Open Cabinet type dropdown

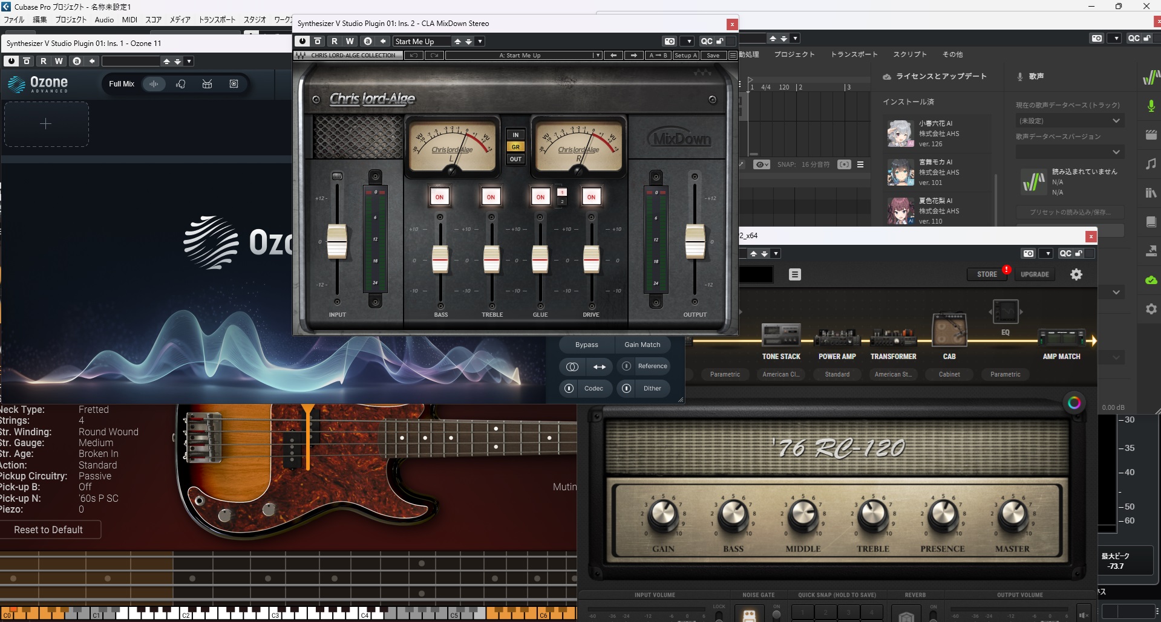point(949,374)
